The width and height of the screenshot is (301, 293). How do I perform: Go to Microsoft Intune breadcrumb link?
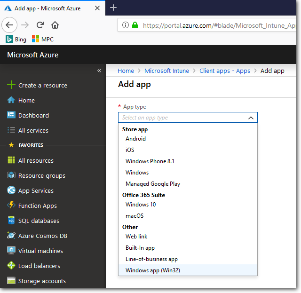(166, 71)
